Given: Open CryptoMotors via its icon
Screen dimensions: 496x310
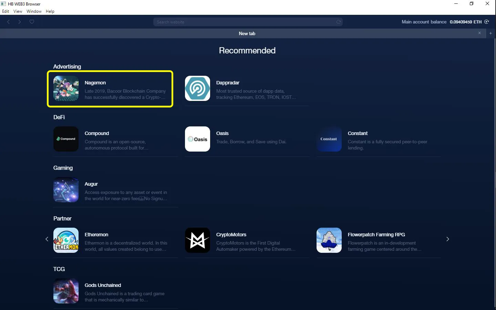Looking at the screenshot, I should point(197,240).
